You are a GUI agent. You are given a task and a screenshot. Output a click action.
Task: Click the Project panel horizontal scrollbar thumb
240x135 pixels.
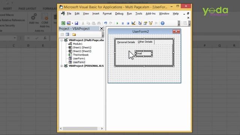click(x=80, y=128)
